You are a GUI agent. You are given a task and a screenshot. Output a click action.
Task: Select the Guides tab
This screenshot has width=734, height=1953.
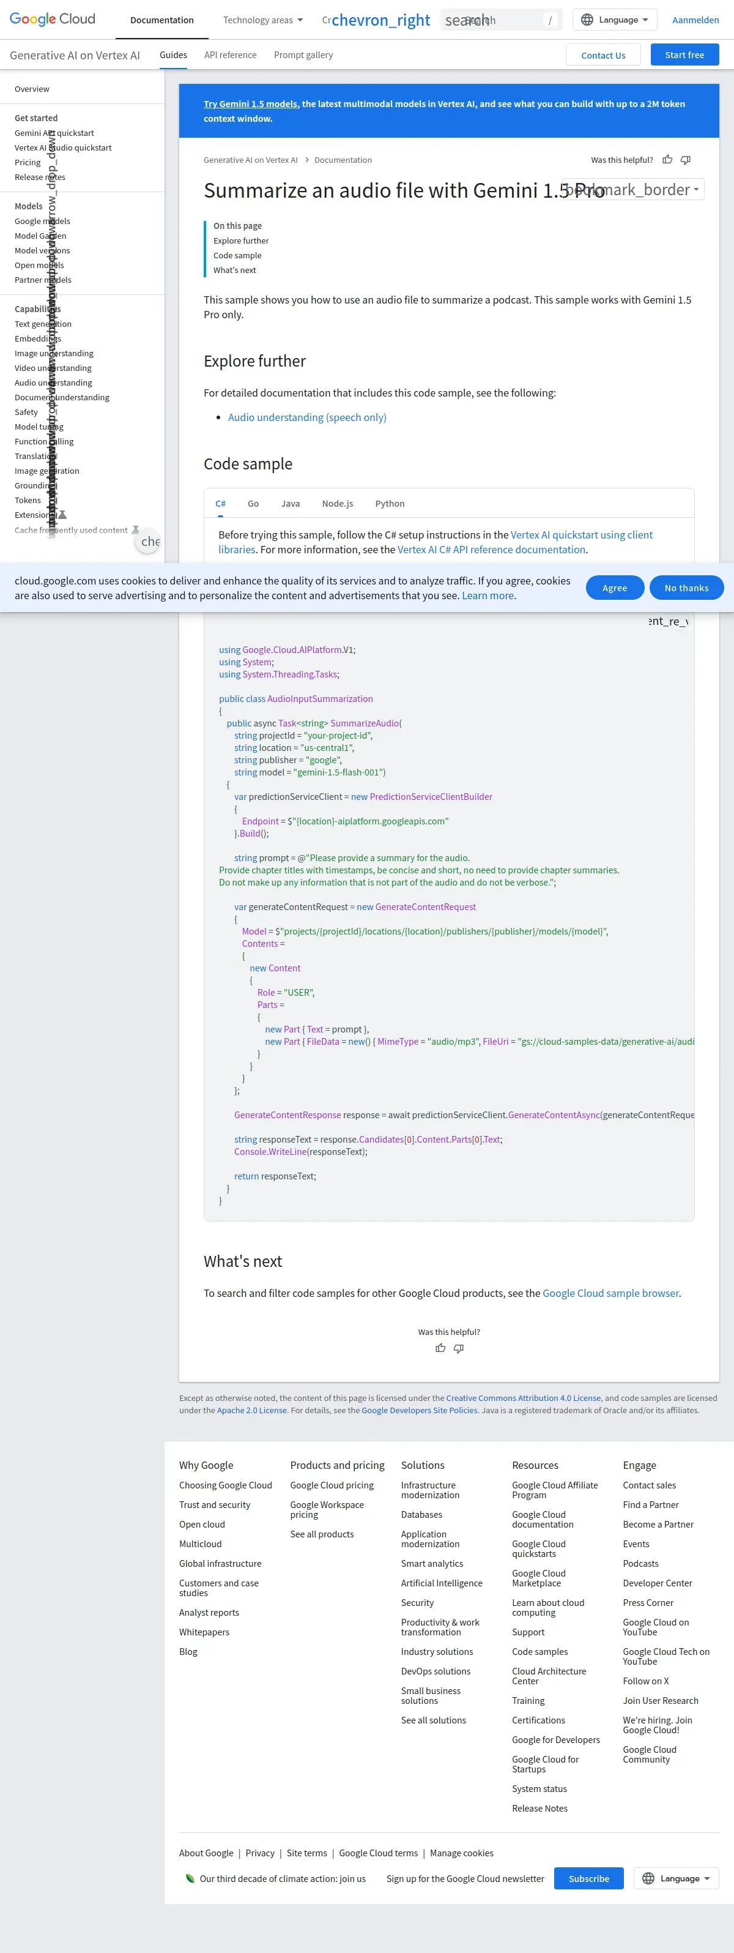[x=174, y=54]
